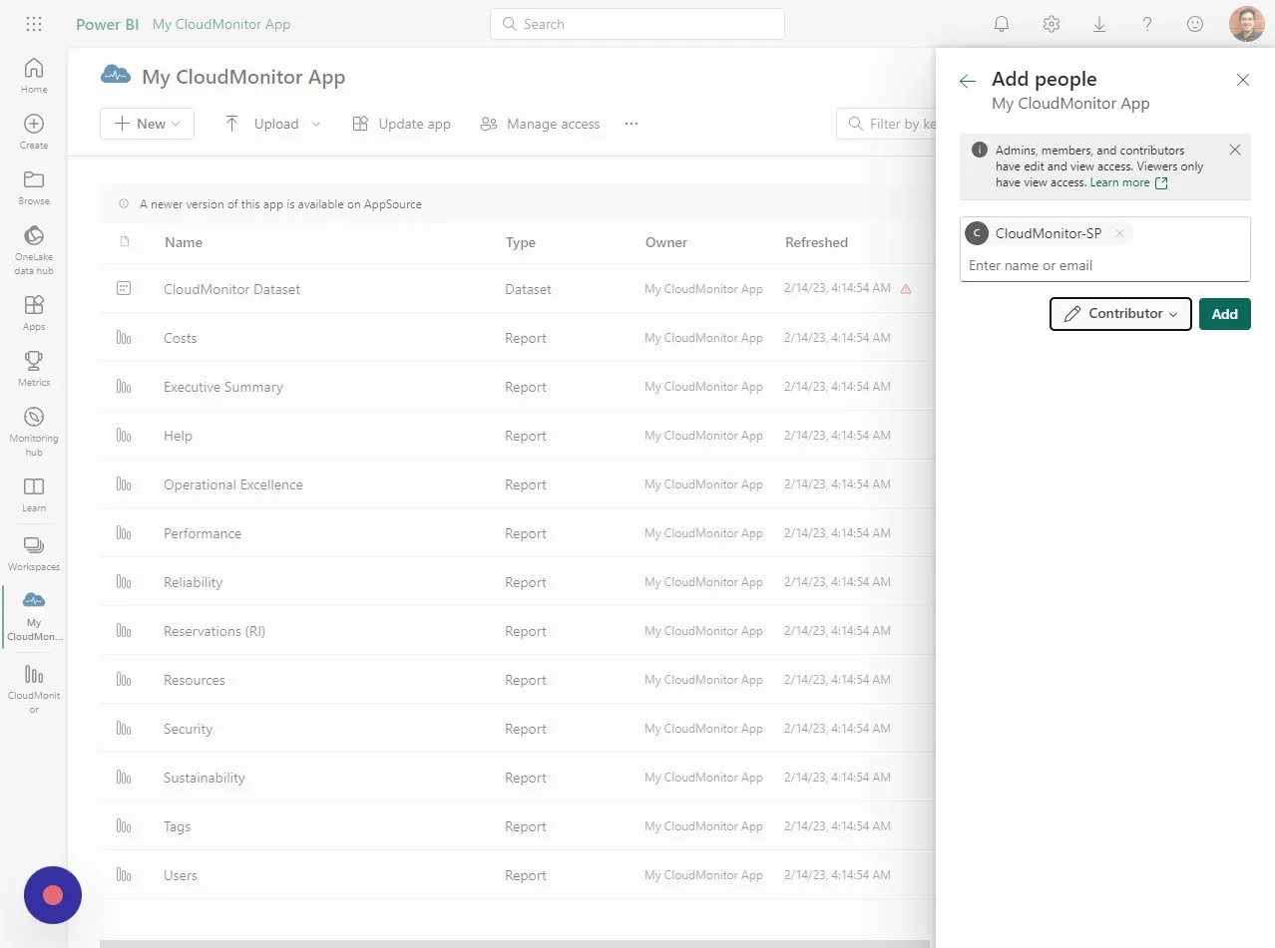Screen dimensions: 1275x948
Task: Click the Filter by keyword field
Action: 886,124
